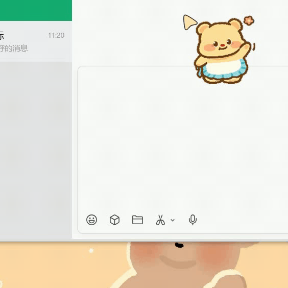Click the bear sticker's raised waving paw

coord(246,46)
